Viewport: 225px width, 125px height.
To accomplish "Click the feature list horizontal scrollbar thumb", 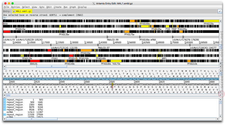I will point(31,119).
